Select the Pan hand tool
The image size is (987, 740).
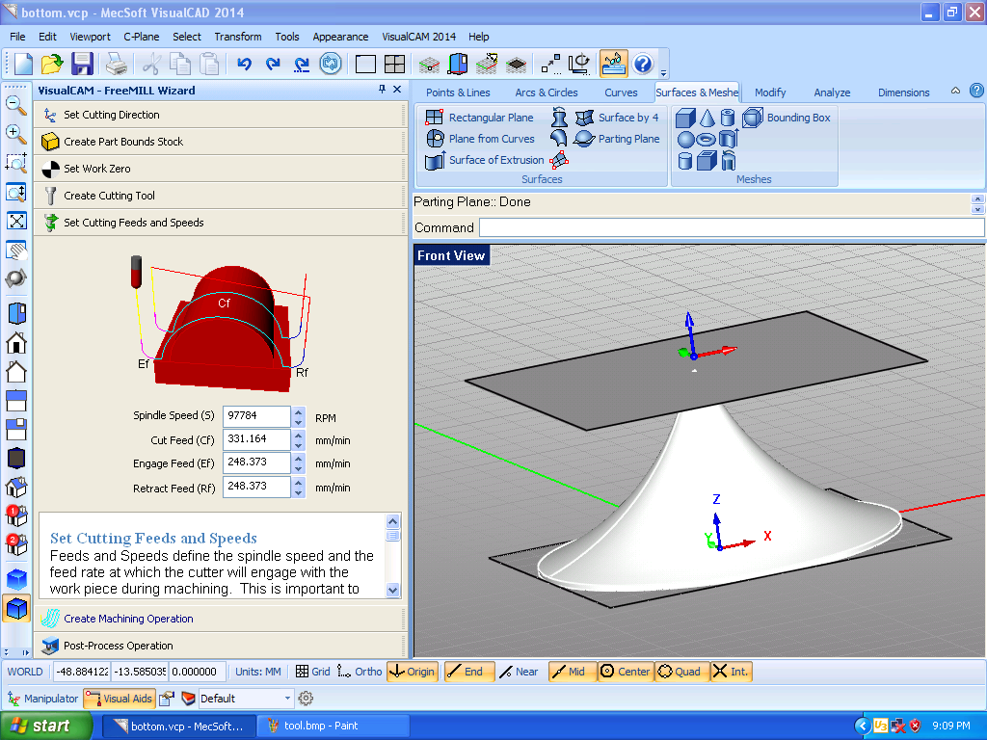(x=16, y=250)
